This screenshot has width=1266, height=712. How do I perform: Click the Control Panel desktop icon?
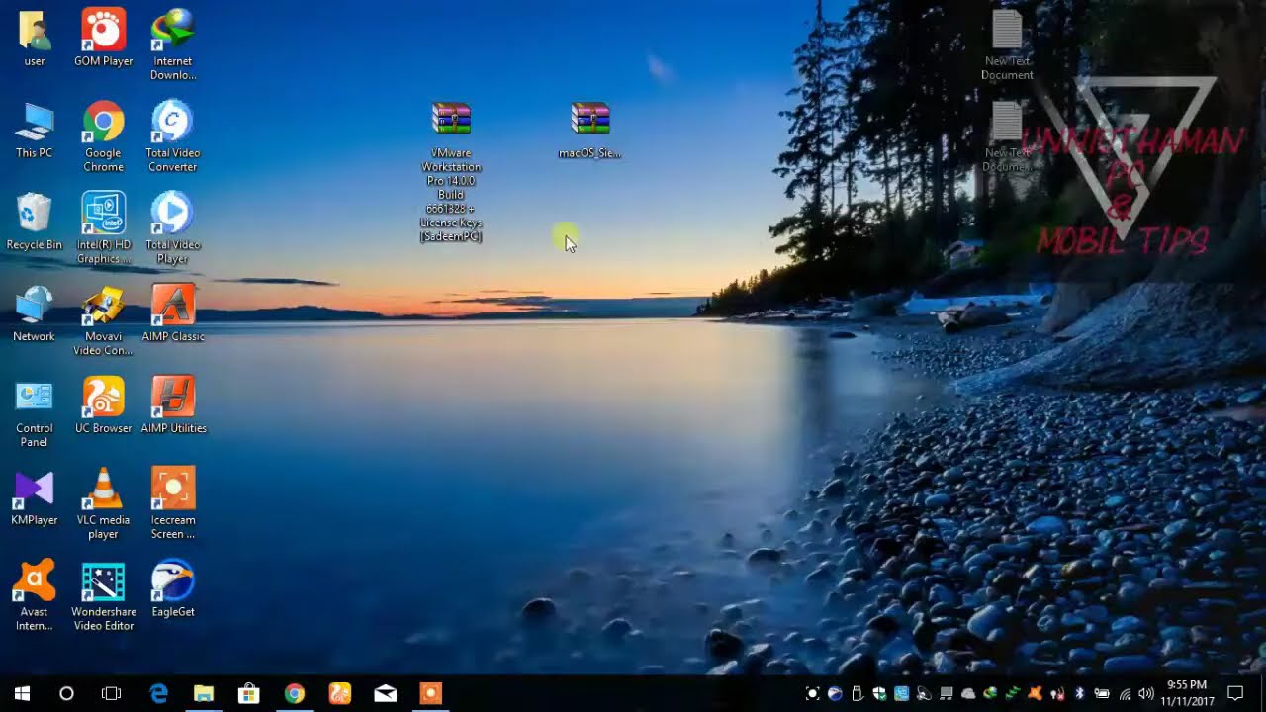point(34,399)
